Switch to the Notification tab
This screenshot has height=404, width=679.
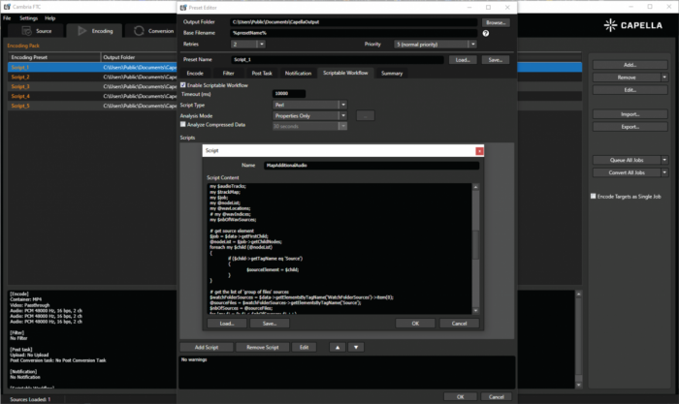point(298,73)
